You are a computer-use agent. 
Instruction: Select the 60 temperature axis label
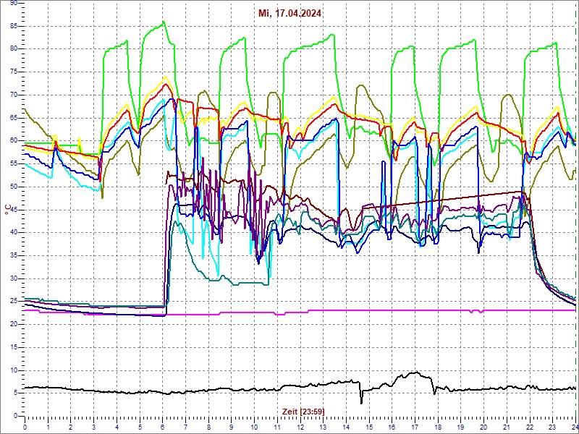pyautogui.click(x=13, y=141)
